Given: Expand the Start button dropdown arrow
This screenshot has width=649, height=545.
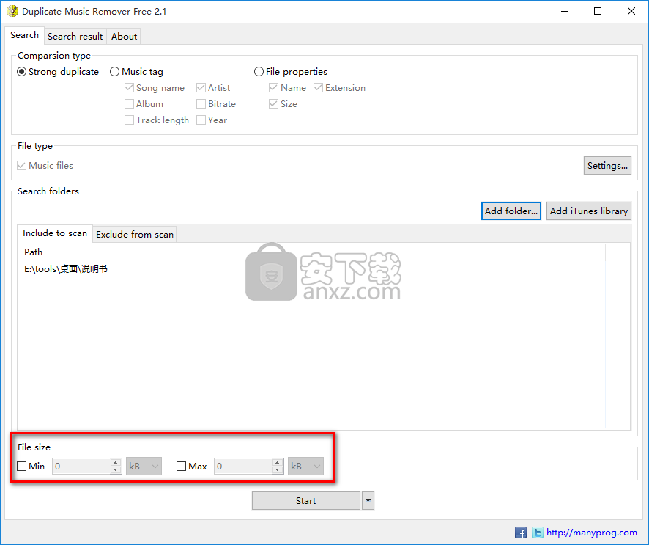Looking at the screenshot, I should click(368, 501).
